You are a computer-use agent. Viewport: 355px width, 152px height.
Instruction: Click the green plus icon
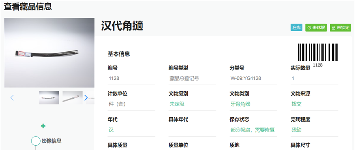tap(43, 126)
